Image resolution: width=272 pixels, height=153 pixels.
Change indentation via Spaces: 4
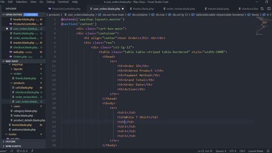(221, 151)
